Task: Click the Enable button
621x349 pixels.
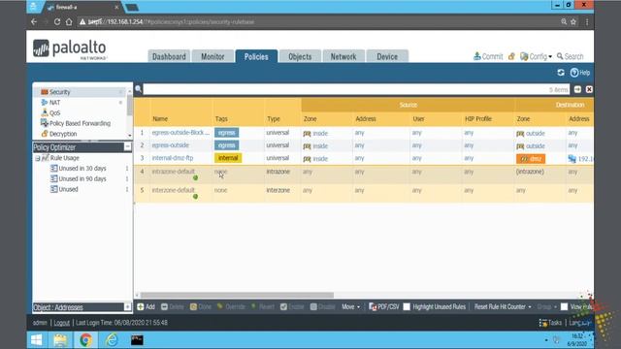Action: pos(292,306)
